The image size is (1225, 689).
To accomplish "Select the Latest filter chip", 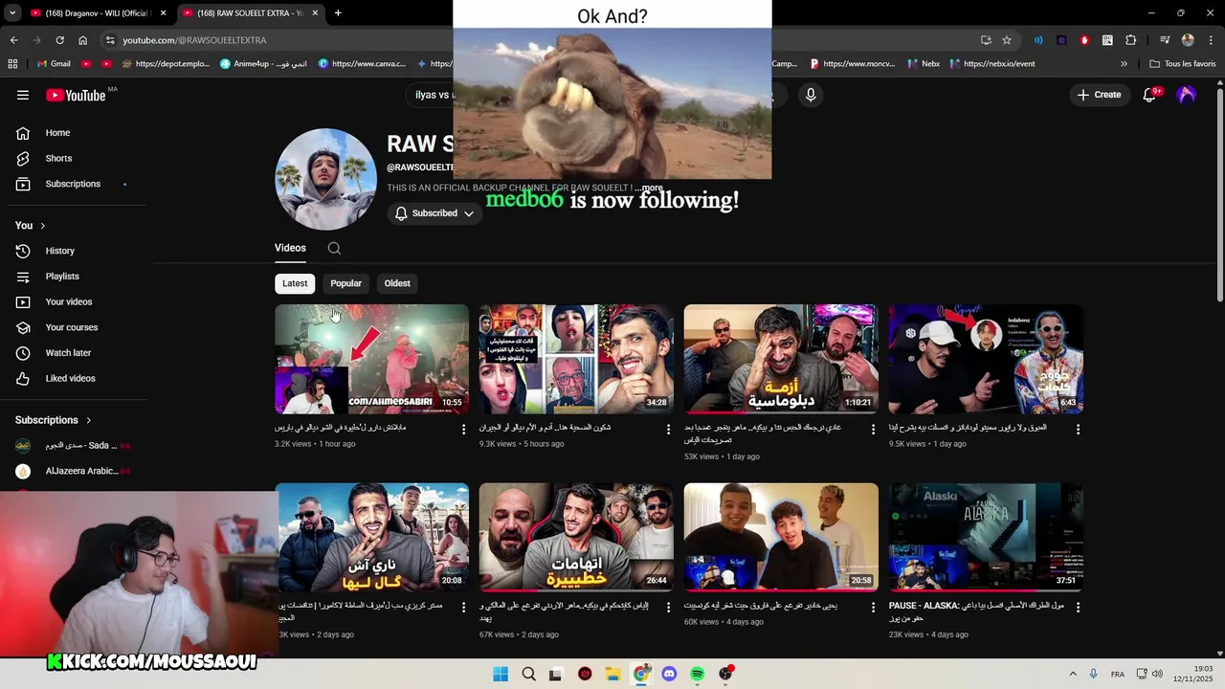I will coord(295,283).
